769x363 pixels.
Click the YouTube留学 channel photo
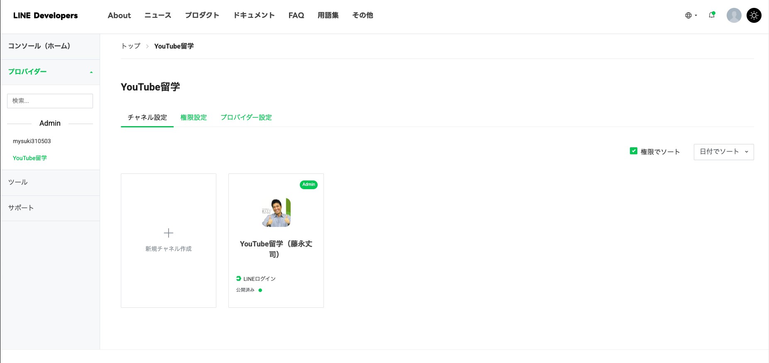tap(276, 212)
